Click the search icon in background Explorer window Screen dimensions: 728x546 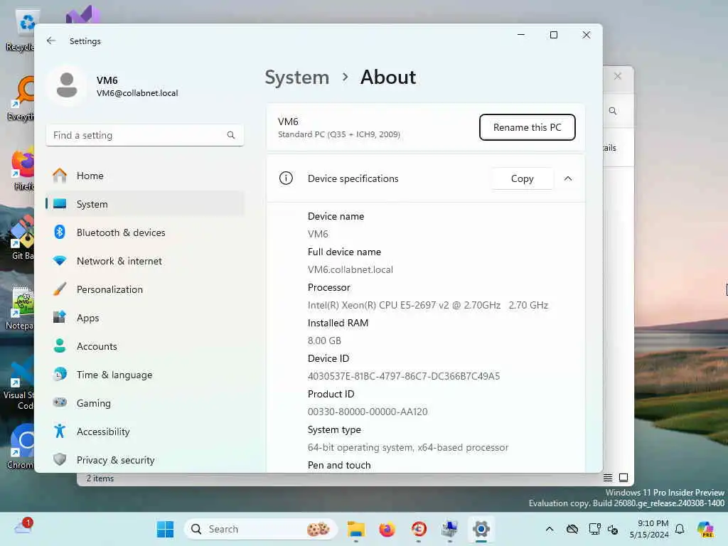613,111
